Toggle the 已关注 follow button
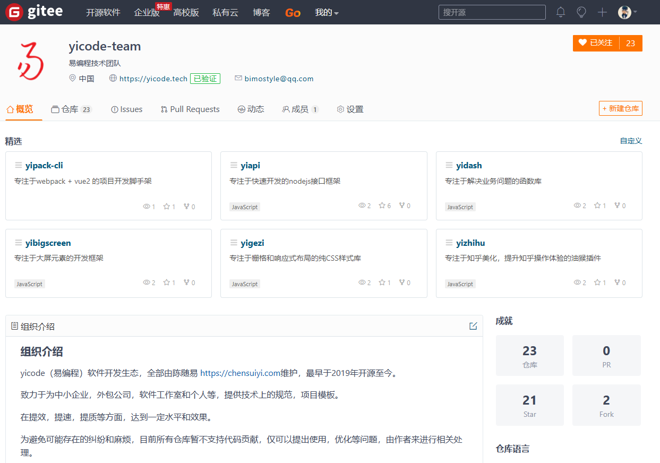This screenshot has width=660, height=463. click(596, 43)
